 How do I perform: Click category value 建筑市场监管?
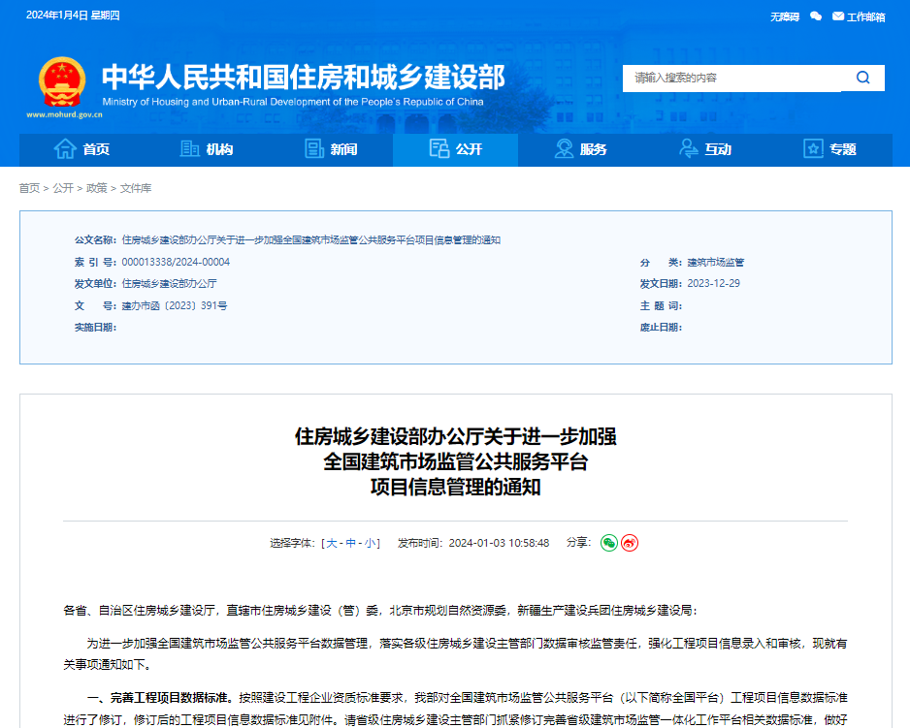pos(716,262)
